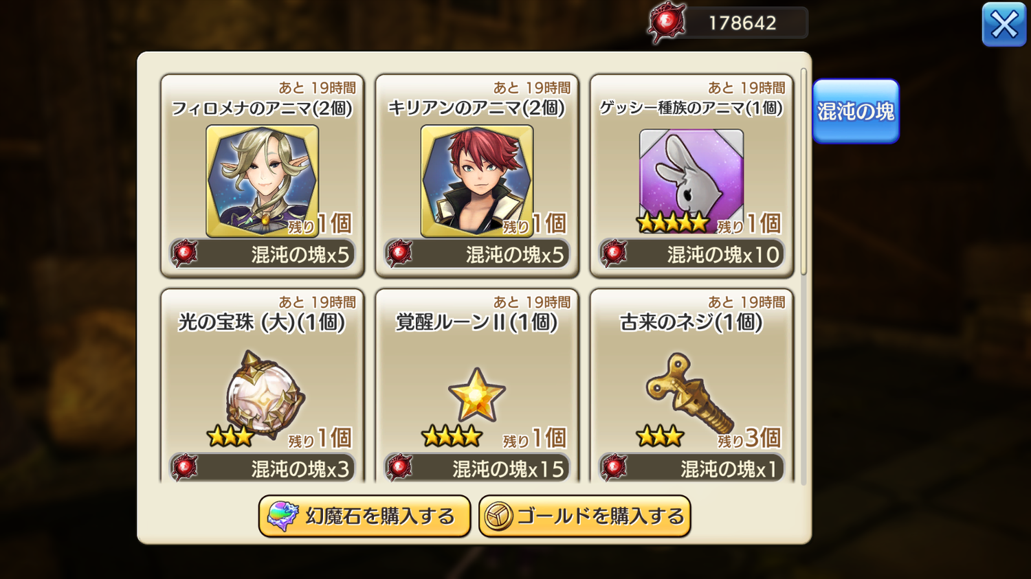Purchase Light Orb for 混沌の塊x3

point(262,468)
